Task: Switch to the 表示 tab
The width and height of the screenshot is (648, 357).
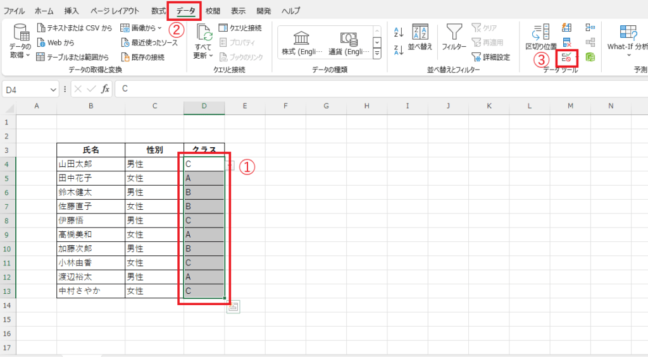Action: (238, 11)
